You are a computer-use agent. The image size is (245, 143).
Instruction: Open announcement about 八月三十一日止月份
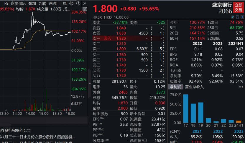point(37,137)
